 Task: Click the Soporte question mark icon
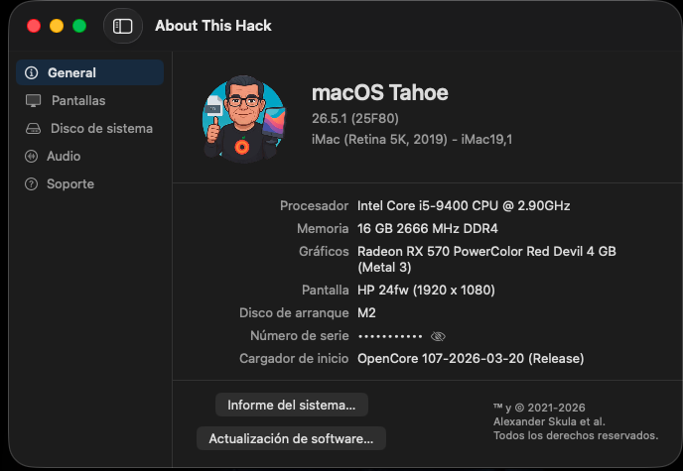click(32, 184)
